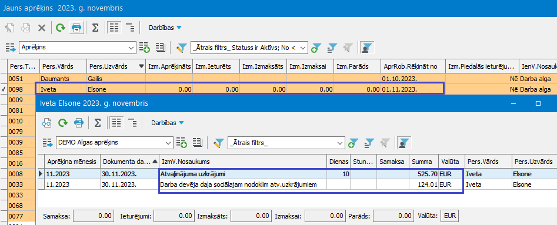Sort by the Pers.Uzvārds column in the Jauns aprēķins grid

coord(116,66)
